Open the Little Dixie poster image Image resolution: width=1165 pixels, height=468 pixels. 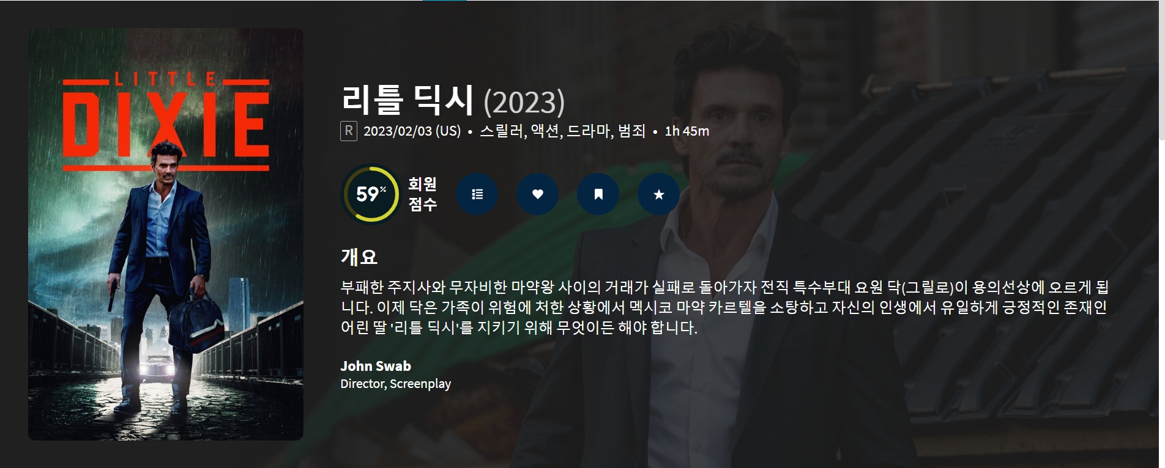[166, 234]
